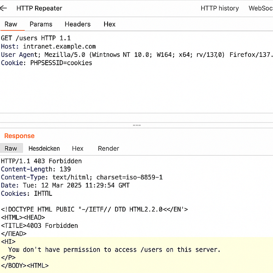Screen dimensions: 273x273
Task: Click the User Agent header line
Action: tap(137, 55)
